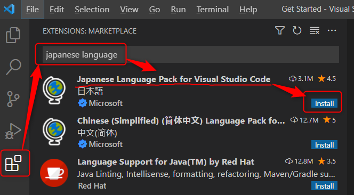
Task: Open the Terminal menu
Action: 212,10
